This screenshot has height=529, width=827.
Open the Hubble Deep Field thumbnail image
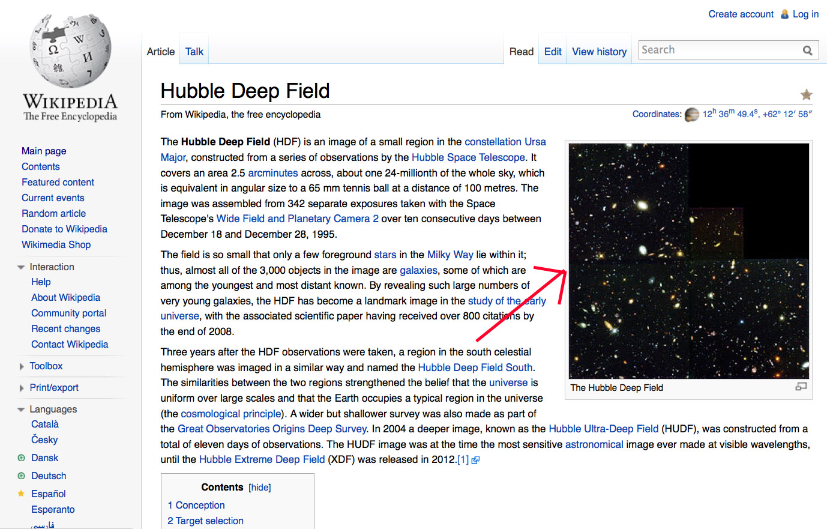point(689,261)
